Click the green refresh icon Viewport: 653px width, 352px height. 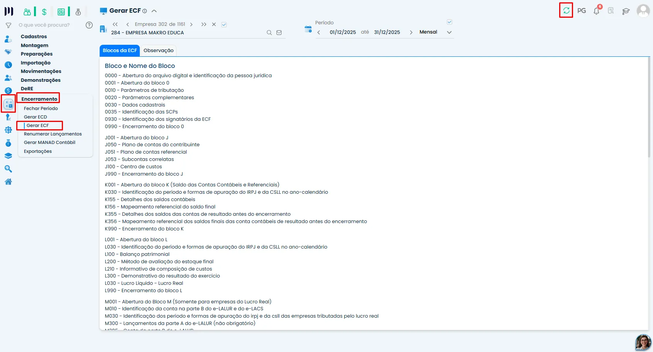566,10
